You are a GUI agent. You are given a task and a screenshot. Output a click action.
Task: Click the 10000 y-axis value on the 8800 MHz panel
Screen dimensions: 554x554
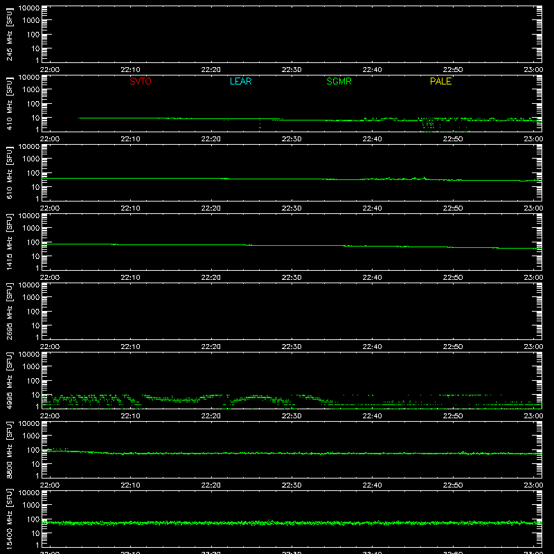(x=29, y=424)
